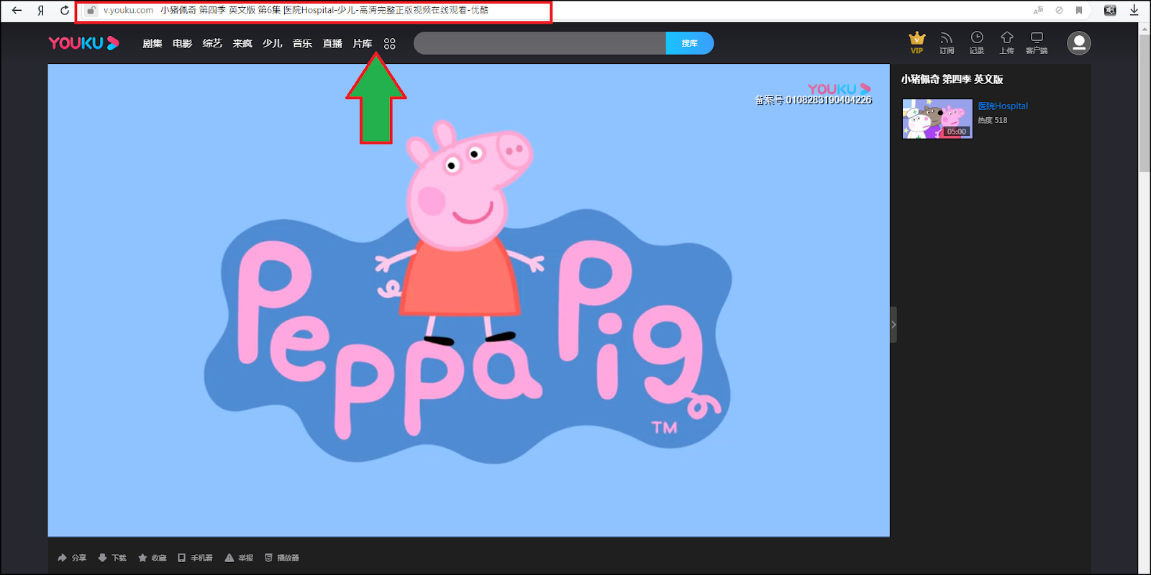This screenshot has height=575, width=1151.
Task: Expand the four-circle more categories menu
Action: point(390,44)
